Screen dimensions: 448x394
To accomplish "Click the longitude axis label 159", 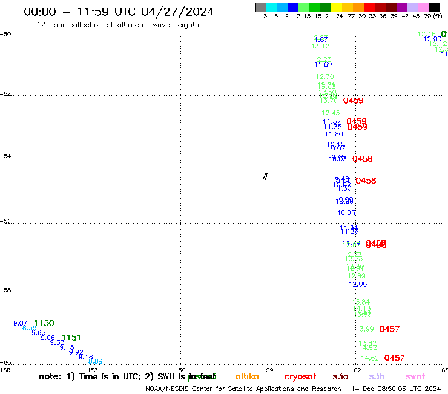I will coord(268,370).
